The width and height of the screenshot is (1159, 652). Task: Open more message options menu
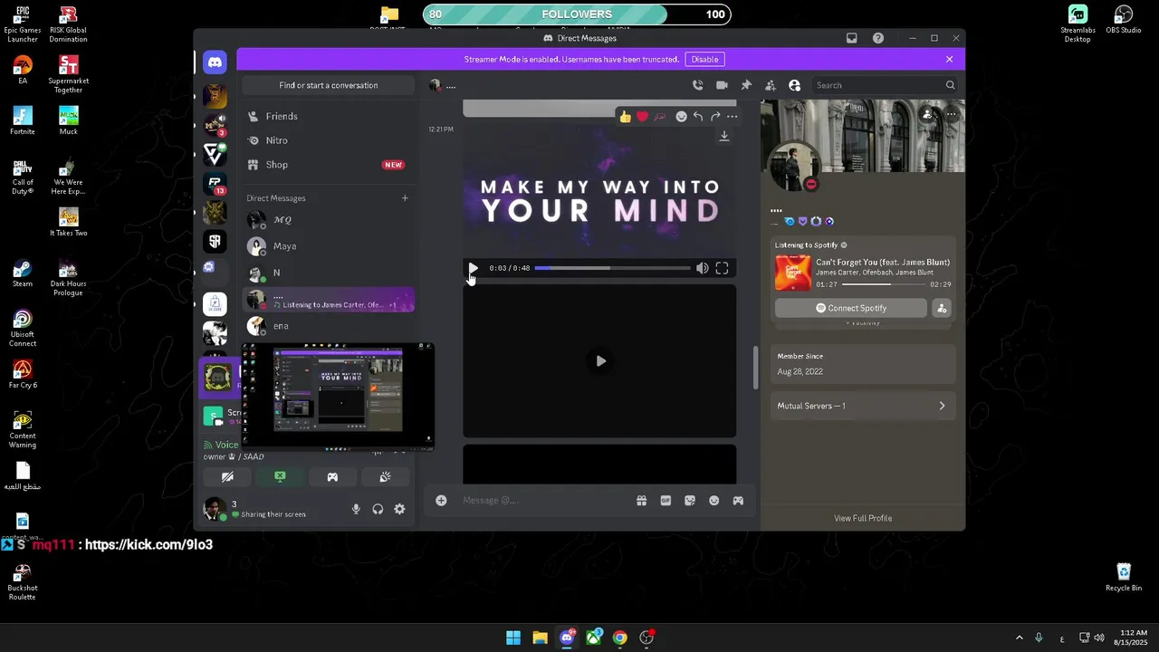732,117
